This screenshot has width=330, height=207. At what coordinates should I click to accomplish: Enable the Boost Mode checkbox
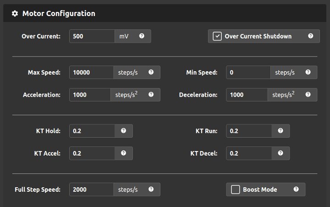[235, 190]
